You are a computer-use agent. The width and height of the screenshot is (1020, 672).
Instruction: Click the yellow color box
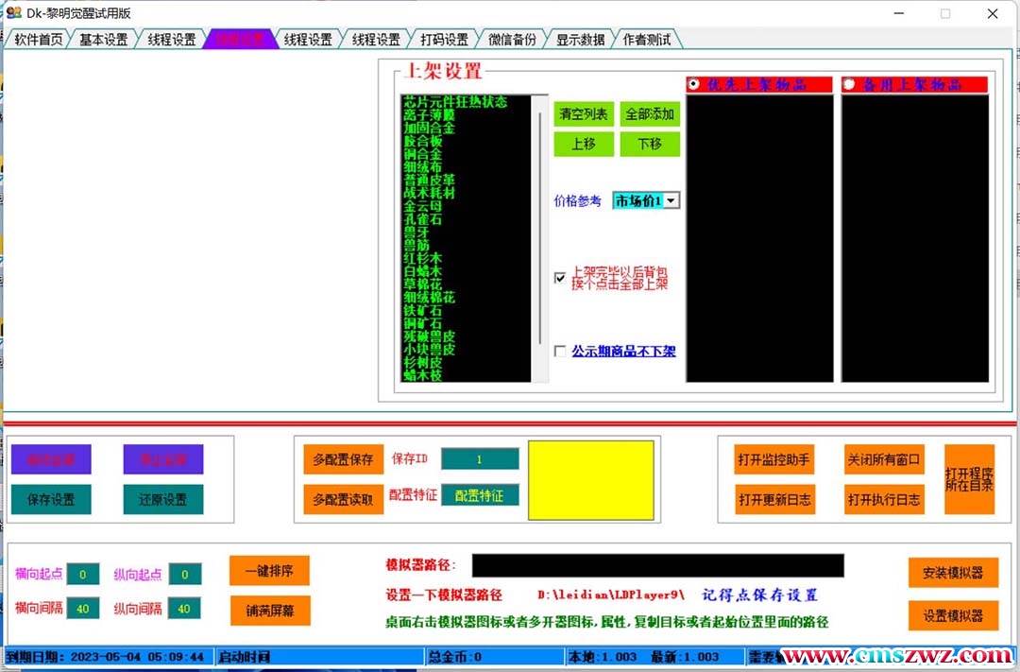(590, 481)
